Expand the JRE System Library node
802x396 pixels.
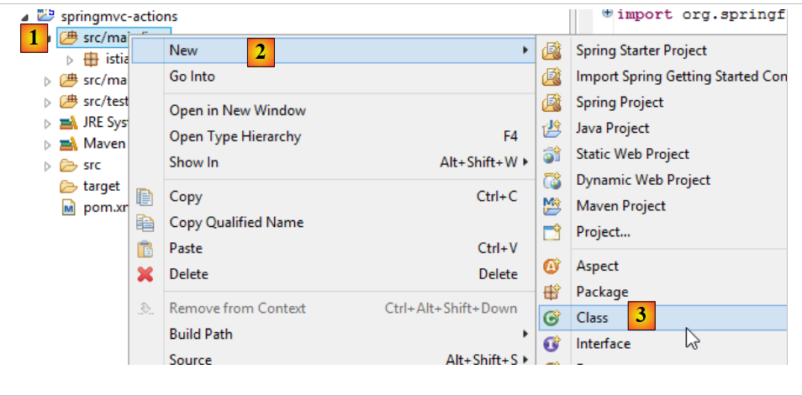pos(48,124)
